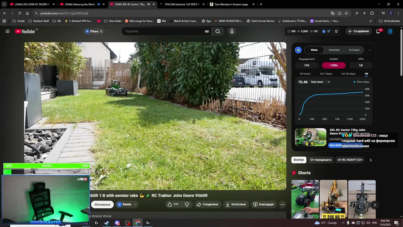The image size is (403, 227).
Task: Click the >100x Outlier badge
Action: pyautogui.click(x=334, y=65)
